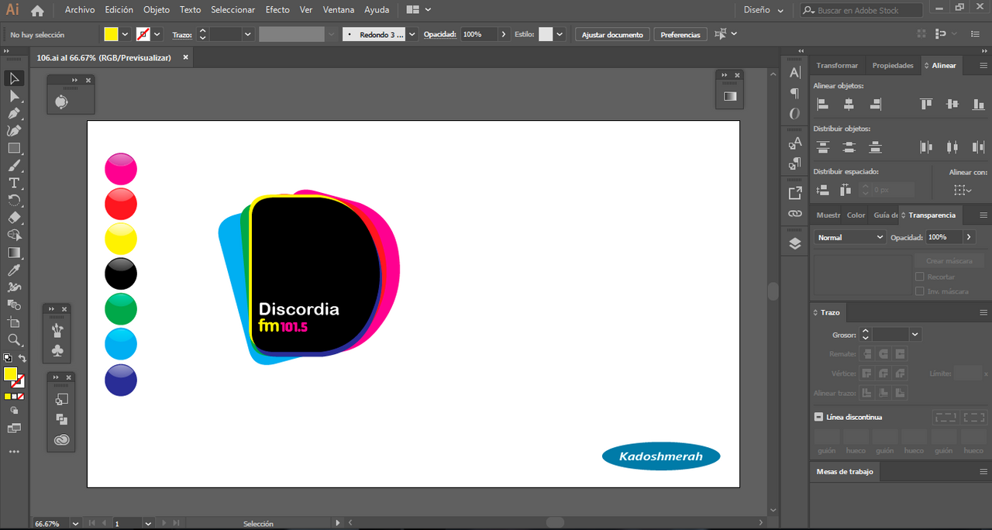Align objects to vertical top
992x530 pixels.
point(926,104)
